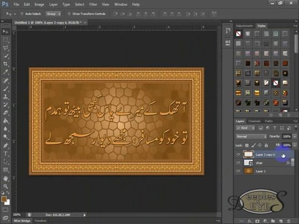Screen dimensions: 299x224
Task: Select the Eyedropper tool
Action: point(6,72)
